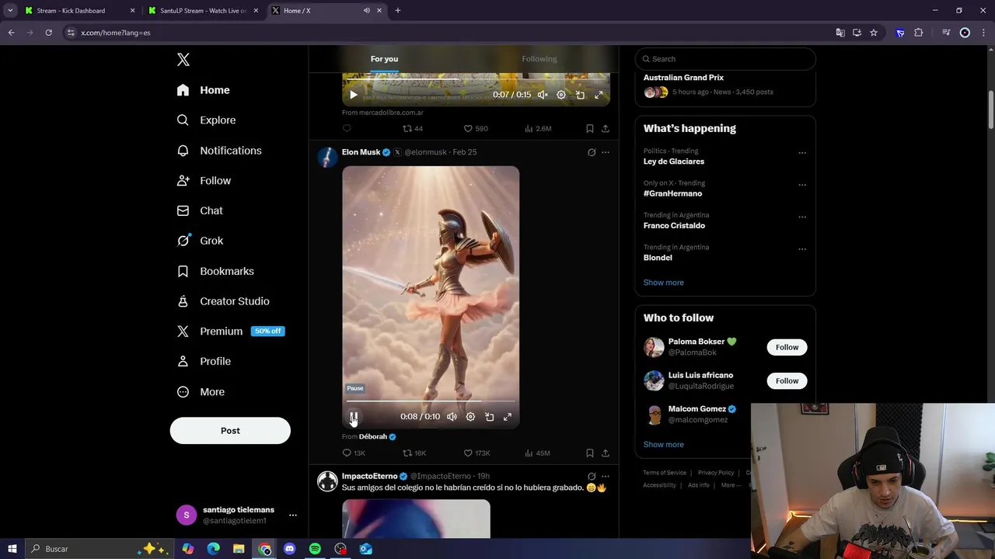Open Explore in the sidebar
The width and height of the screenshot is (995, 559).
tap(206, 120)
